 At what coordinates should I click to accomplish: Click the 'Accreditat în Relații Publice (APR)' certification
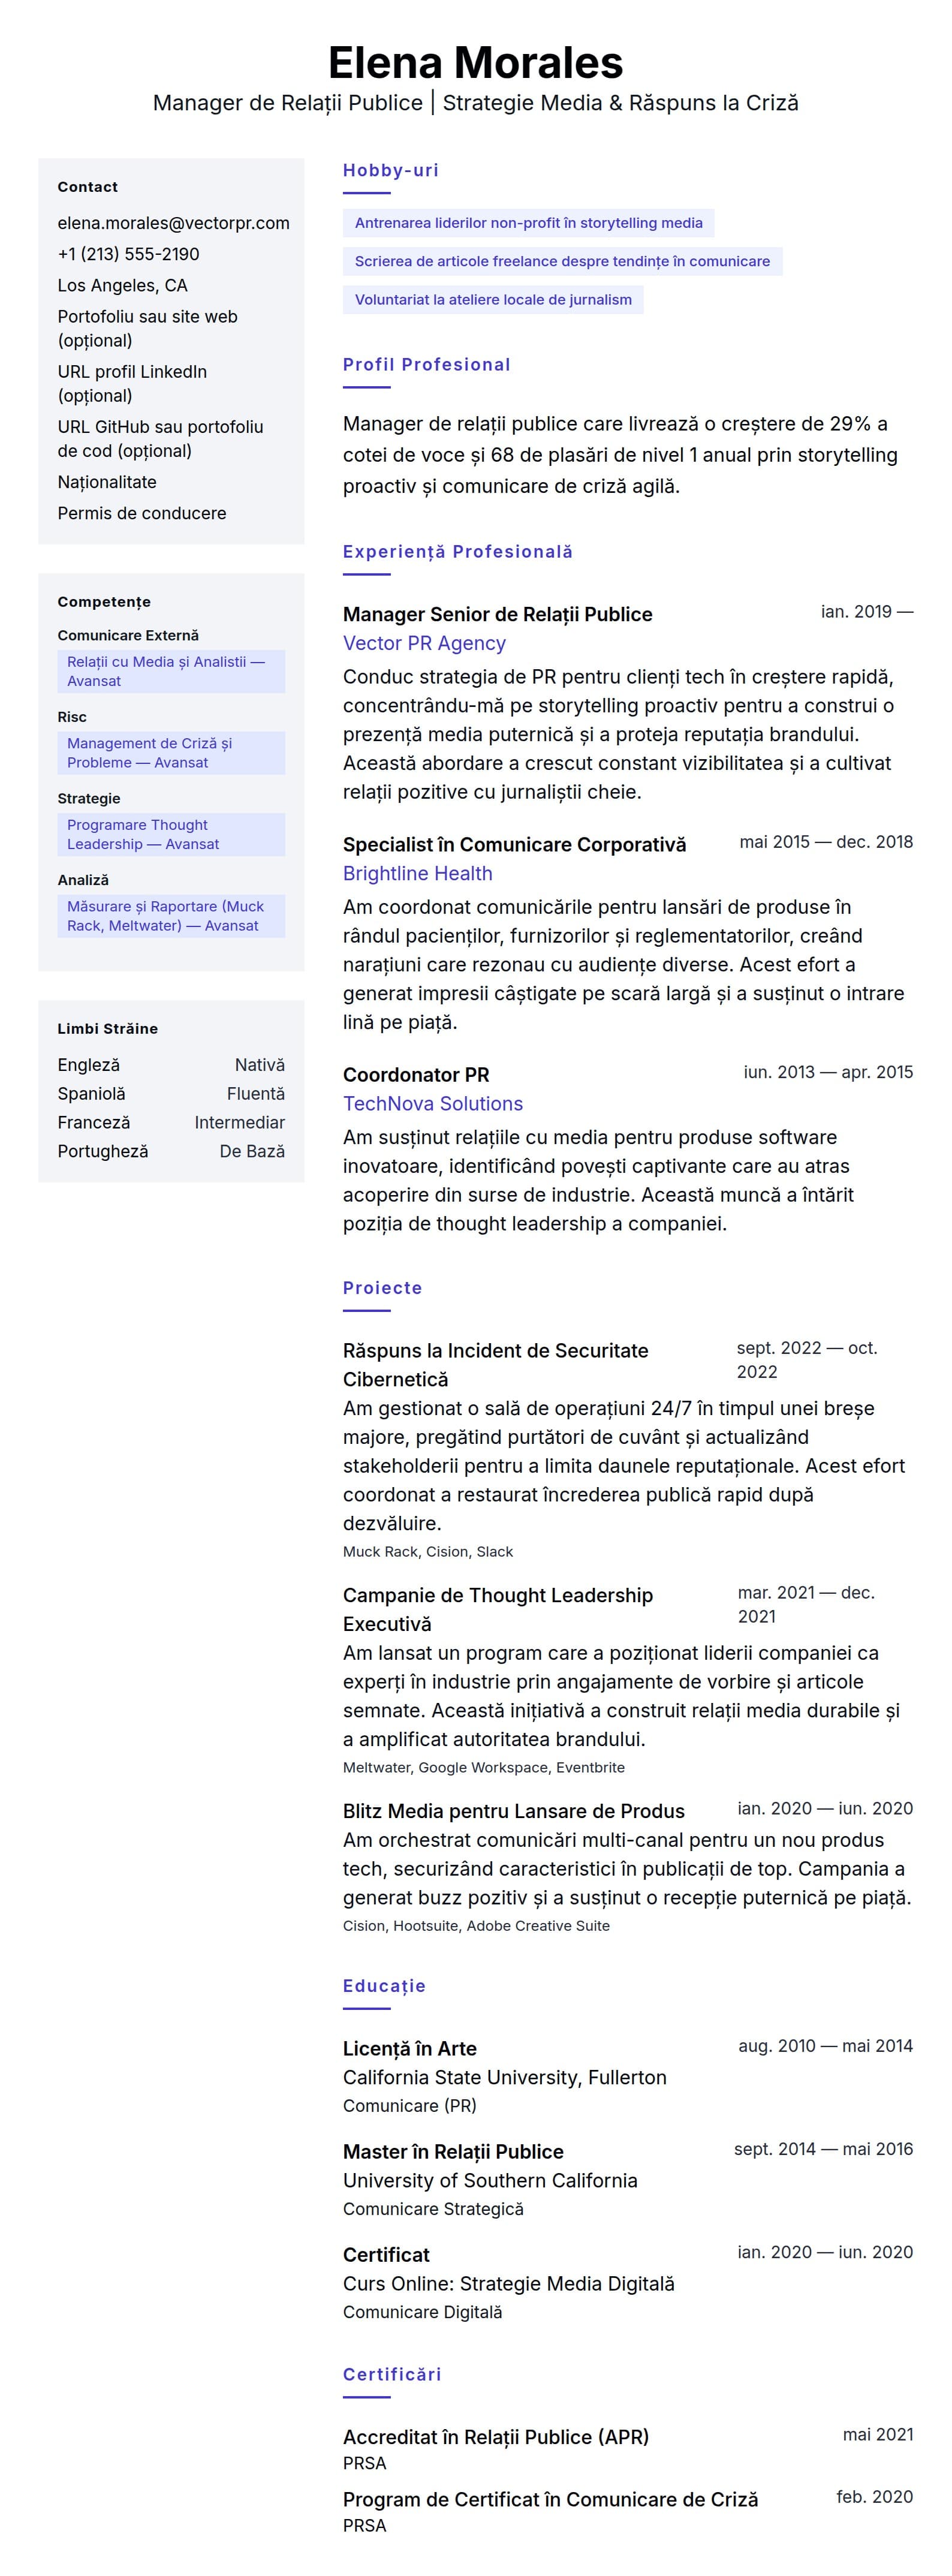(x=495, y=2437)
